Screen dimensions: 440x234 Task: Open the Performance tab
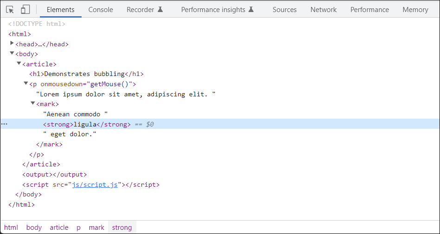click(370, 10)
